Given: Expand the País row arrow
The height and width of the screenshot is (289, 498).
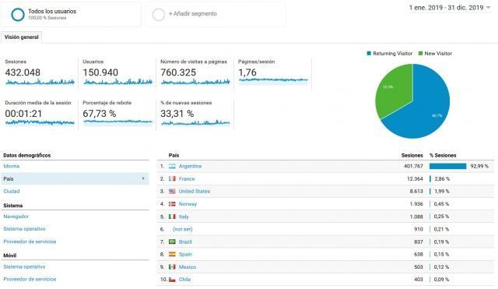Looking at the screenshot, I should (x=143, y=178).
